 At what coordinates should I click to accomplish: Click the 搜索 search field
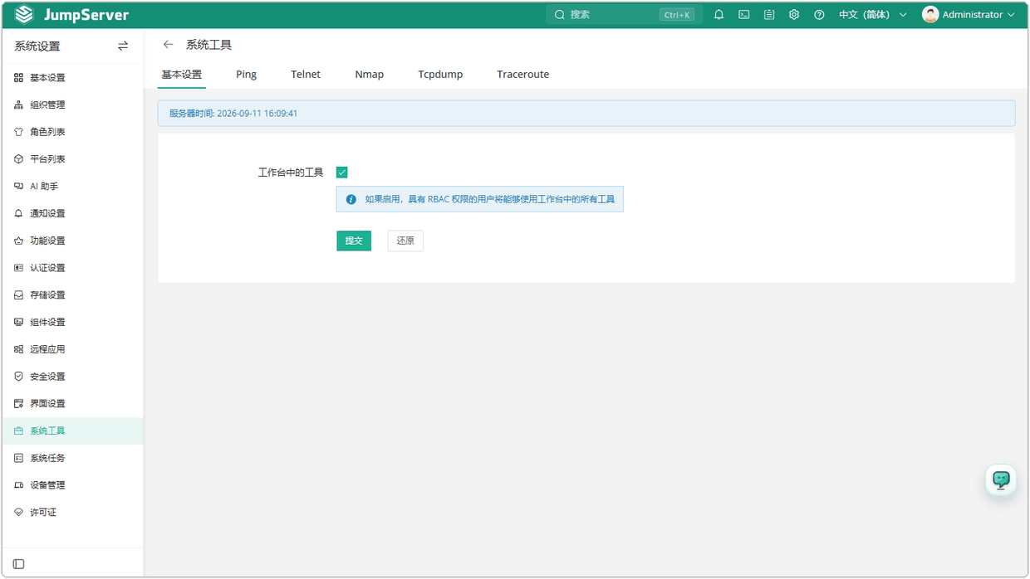tap(624, 15)
